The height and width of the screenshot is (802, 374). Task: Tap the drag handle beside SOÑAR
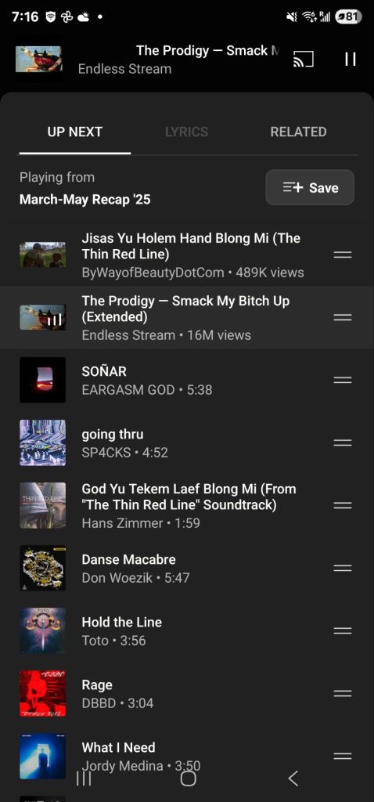343,380
